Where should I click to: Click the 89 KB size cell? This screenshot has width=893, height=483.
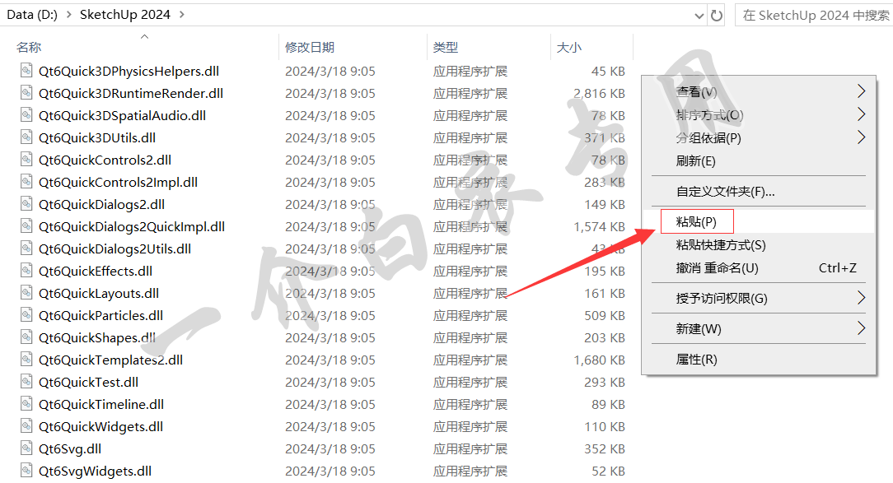point(608,404)
